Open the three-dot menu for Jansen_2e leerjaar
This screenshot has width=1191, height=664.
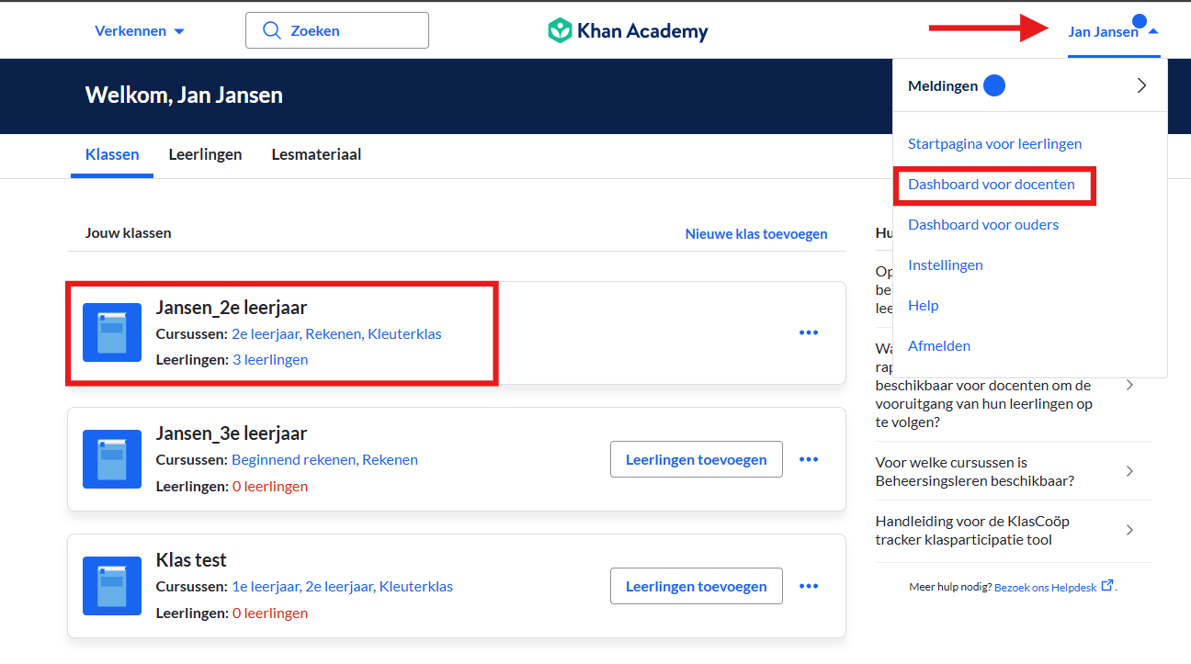[x=809, y=332]
